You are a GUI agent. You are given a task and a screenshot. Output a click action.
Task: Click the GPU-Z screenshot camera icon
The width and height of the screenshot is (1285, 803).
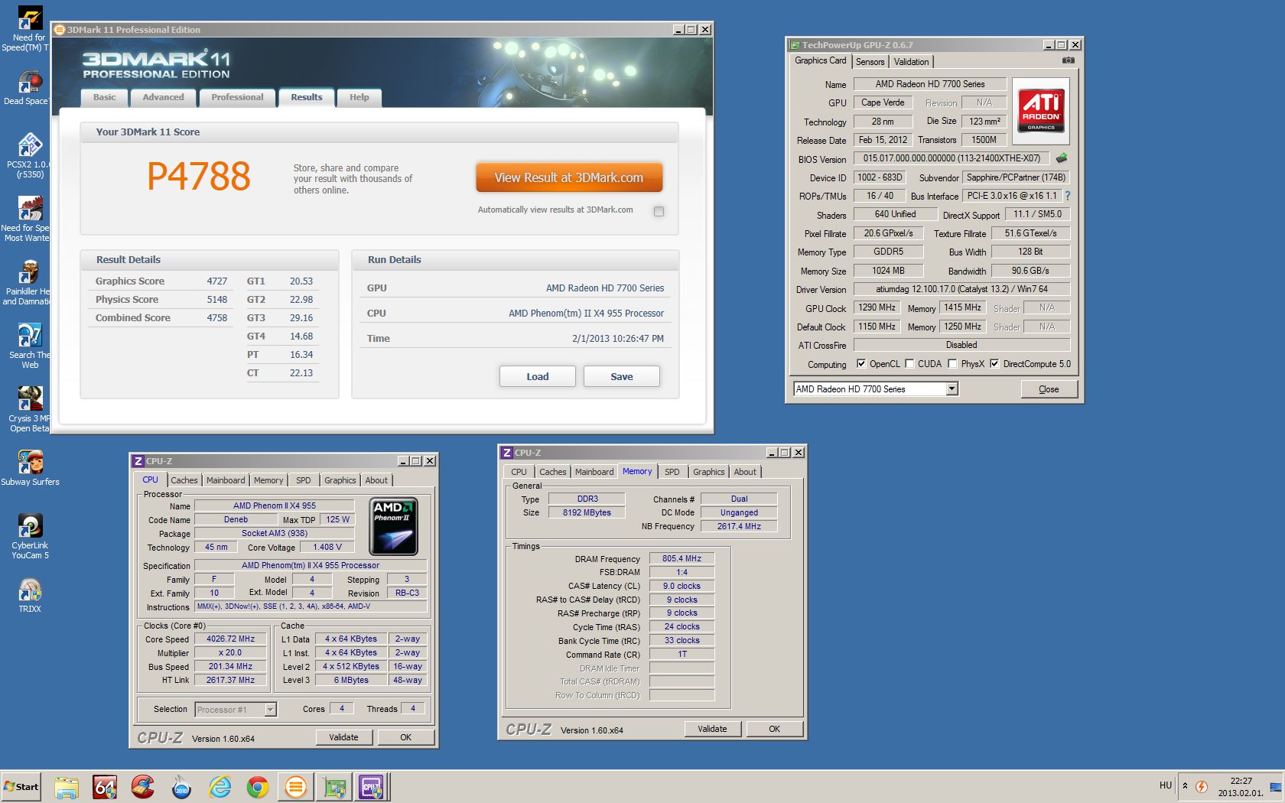(1068, 60)
